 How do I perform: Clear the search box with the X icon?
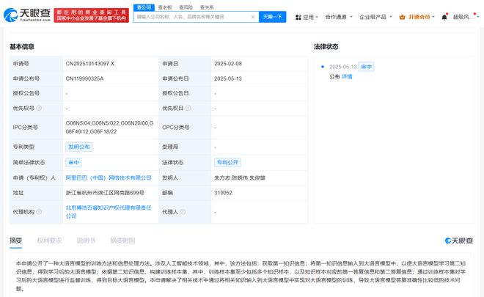[253, 17]
